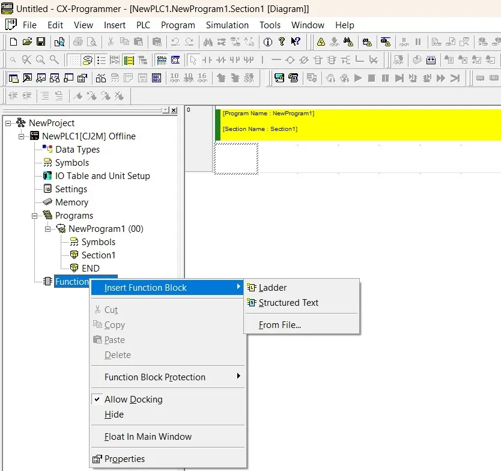Open the Program menu
The height and width of the screenshot is (471, 501).
(x=178, y=25)
